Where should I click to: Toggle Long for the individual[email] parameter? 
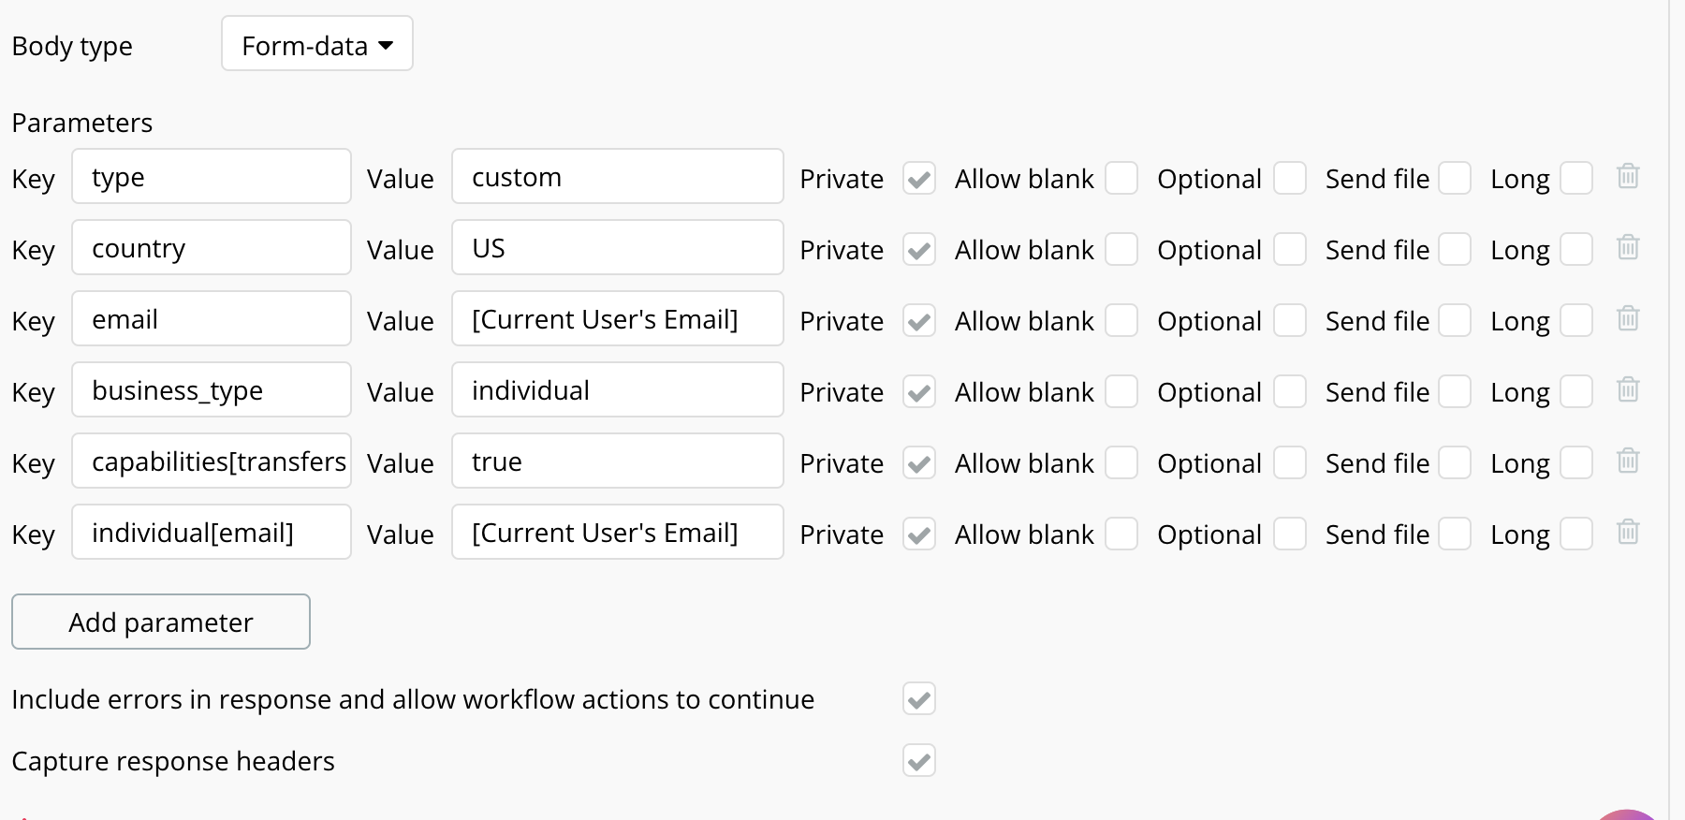1576,534
